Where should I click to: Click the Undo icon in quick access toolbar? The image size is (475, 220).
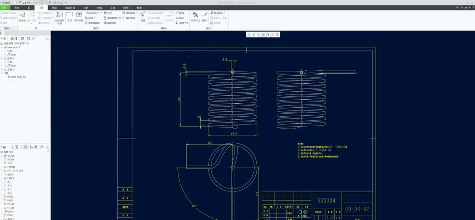[x=29, y=3]
